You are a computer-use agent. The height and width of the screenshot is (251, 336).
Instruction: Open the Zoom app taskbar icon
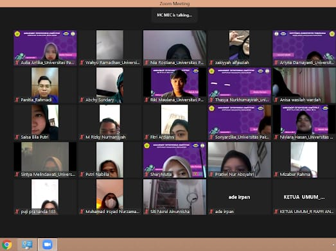click(x=48, y=245)
